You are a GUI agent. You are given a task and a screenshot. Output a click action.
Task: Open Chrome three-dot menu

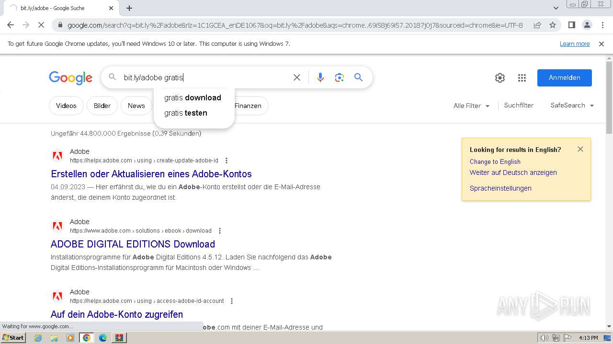602,25
